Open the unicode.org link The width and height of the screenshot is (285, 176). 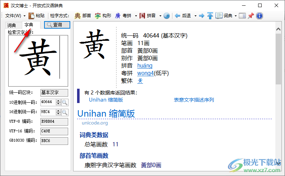tap(95, 123)
